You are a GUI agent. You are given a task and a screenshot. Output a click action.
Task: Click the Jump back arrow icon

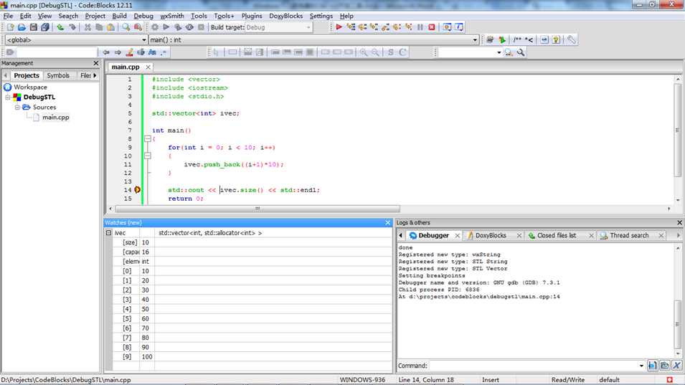(106, 52)
